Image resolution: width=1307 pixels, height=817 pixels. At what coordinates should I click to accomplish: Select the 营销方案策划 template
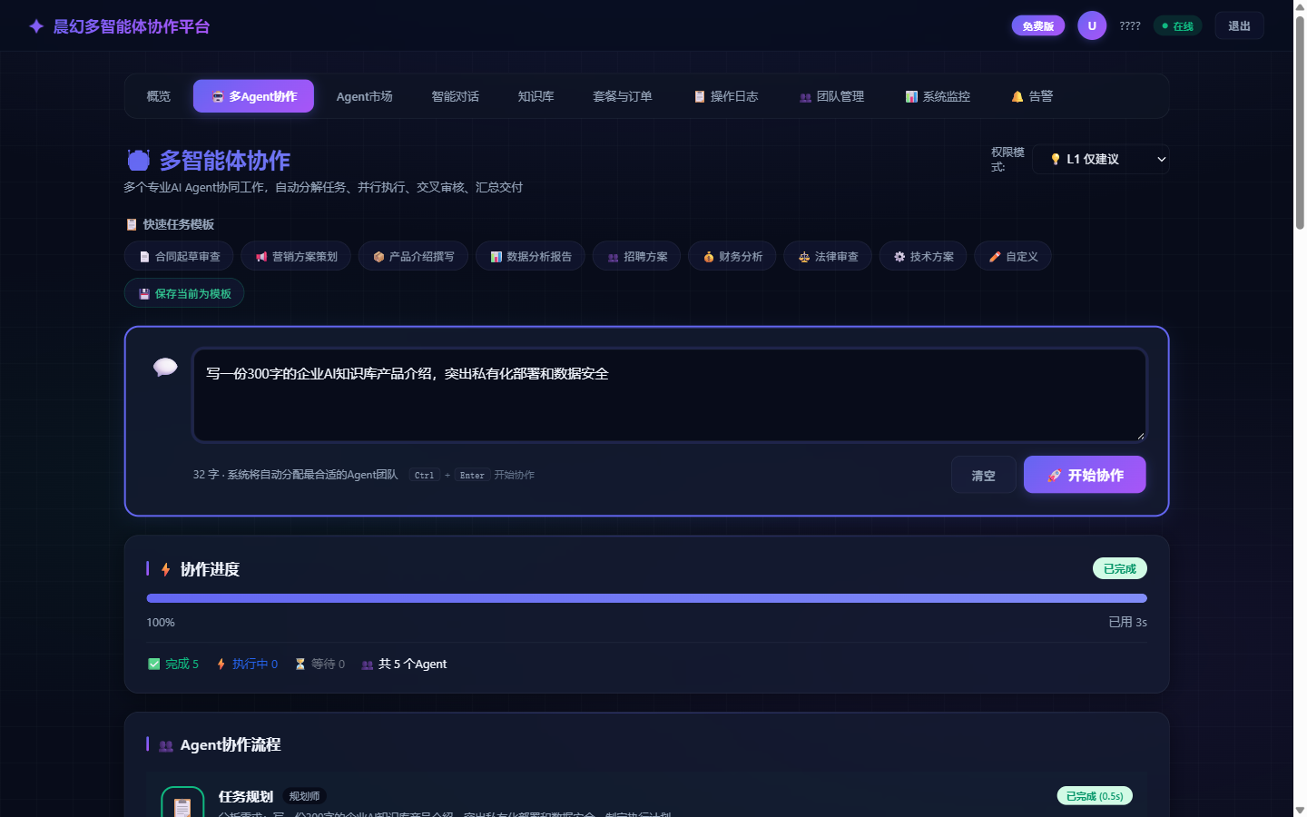click(296, 256)
